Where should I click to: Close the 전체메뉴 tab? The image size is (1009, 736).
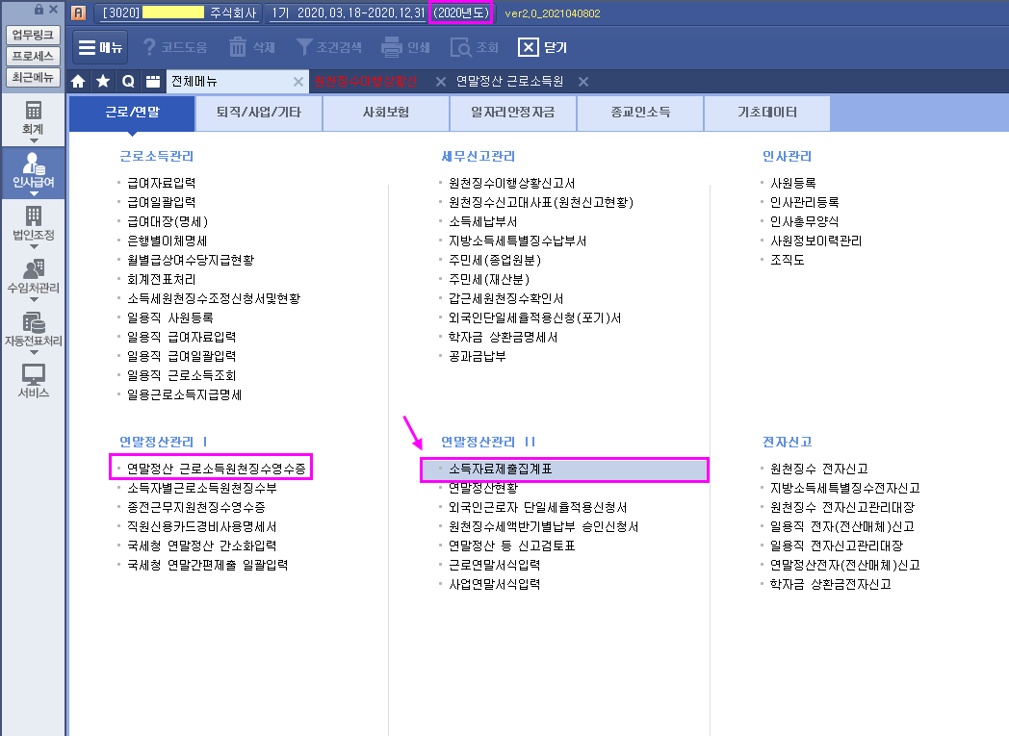298,82
